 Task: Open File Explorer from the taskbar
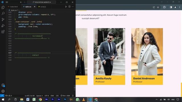[22, 99]
